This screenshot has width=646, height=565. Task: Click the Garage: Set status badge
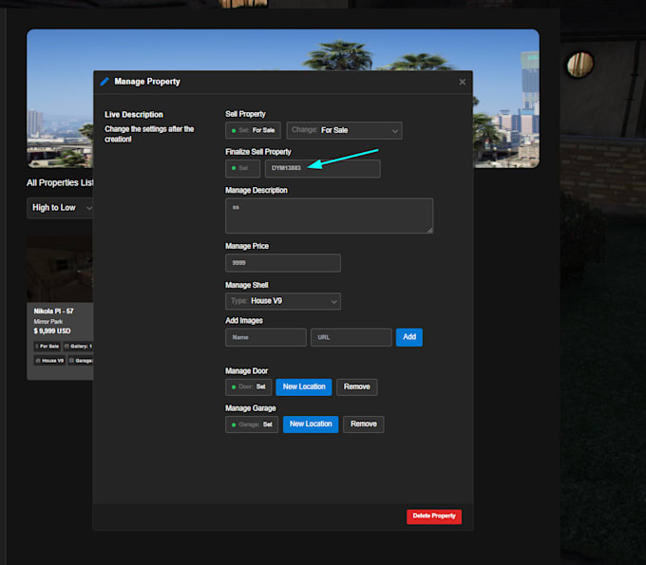[252, 424]
